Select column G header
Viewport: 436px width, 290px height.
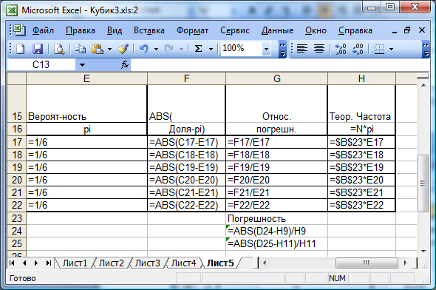pos(276,78)
